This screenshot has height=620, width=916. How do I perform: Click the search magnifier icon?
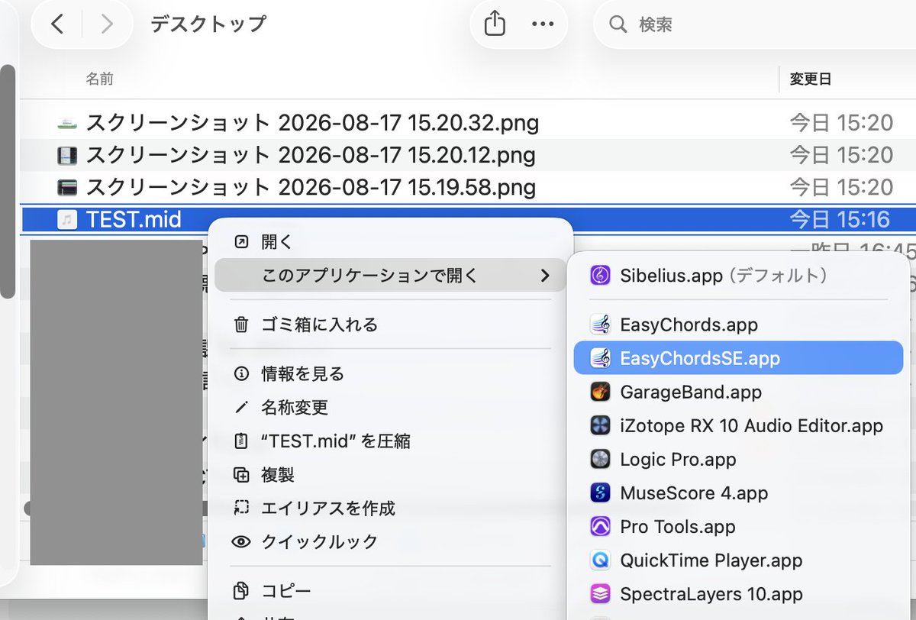618,24
